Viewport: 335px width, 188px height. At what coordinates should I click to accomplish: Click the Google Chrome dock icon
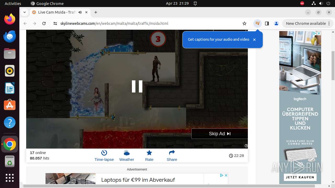tap(10, 144)
